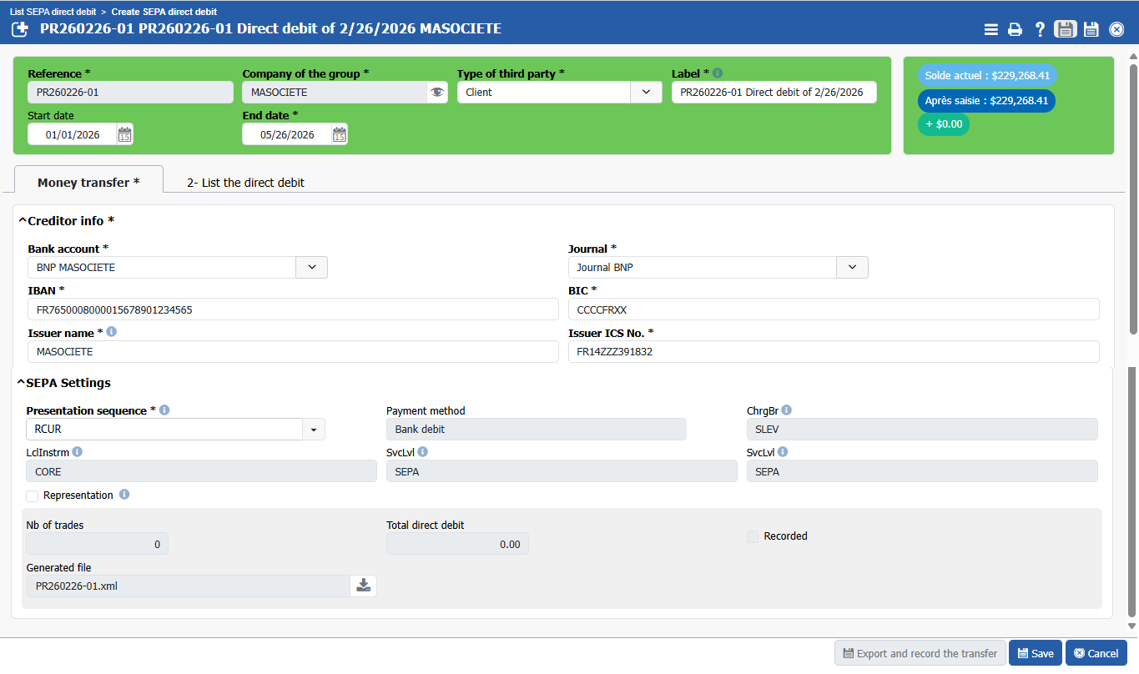The height and width of the screenshot is (674, 1139).
Task: Click info icon next to Issuer name
Action: click(x=112, y=332)
